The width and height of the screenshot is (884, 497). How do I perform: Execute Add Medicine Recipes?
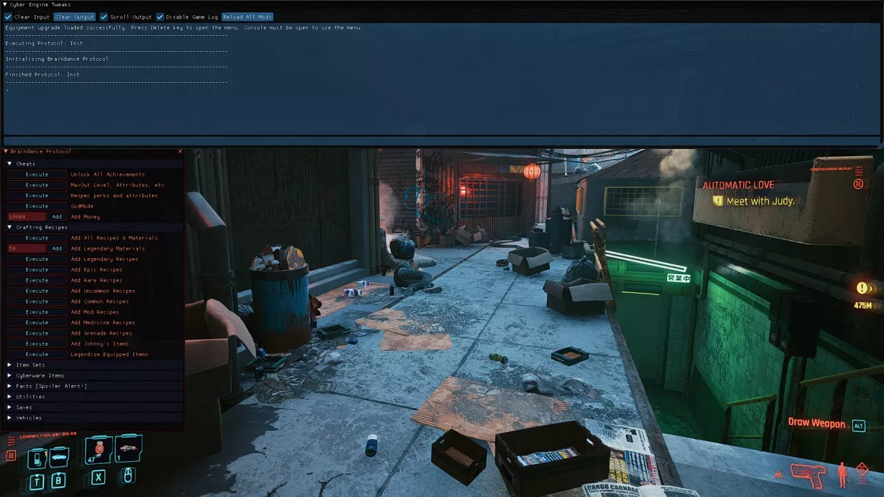point(37,322)
